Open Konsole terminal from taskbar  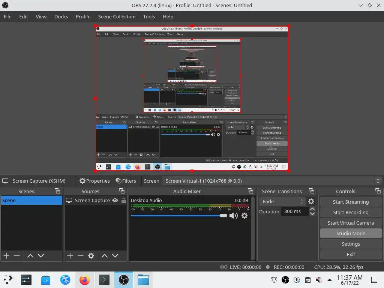[x=104, y=280]
